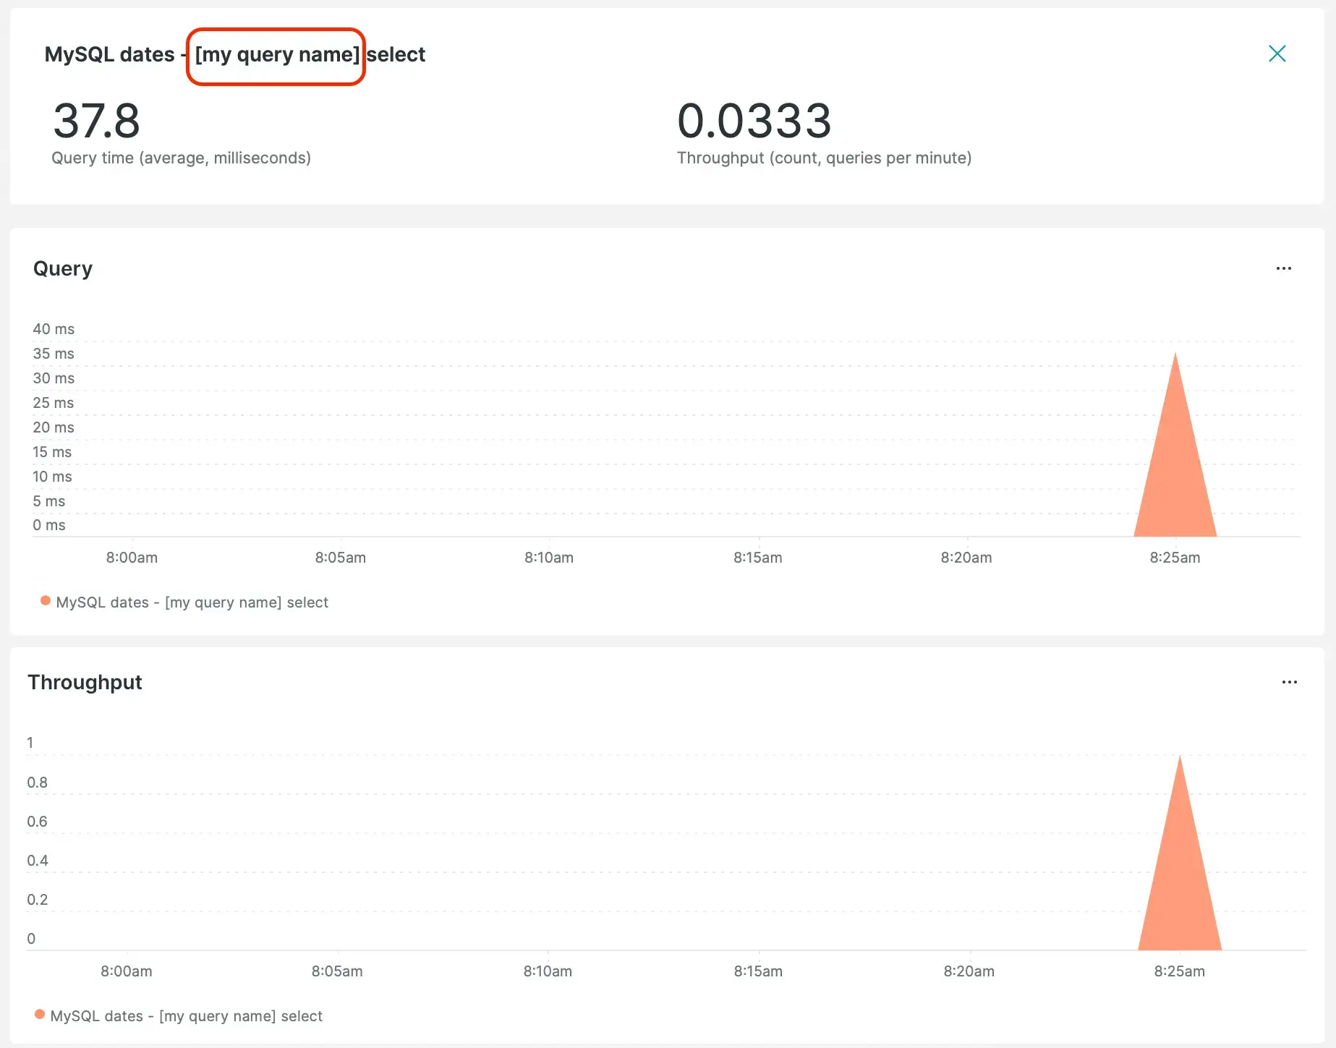Click the orange legend dot under Throughput chart

pyautogui.click(x=40, y=1015)
